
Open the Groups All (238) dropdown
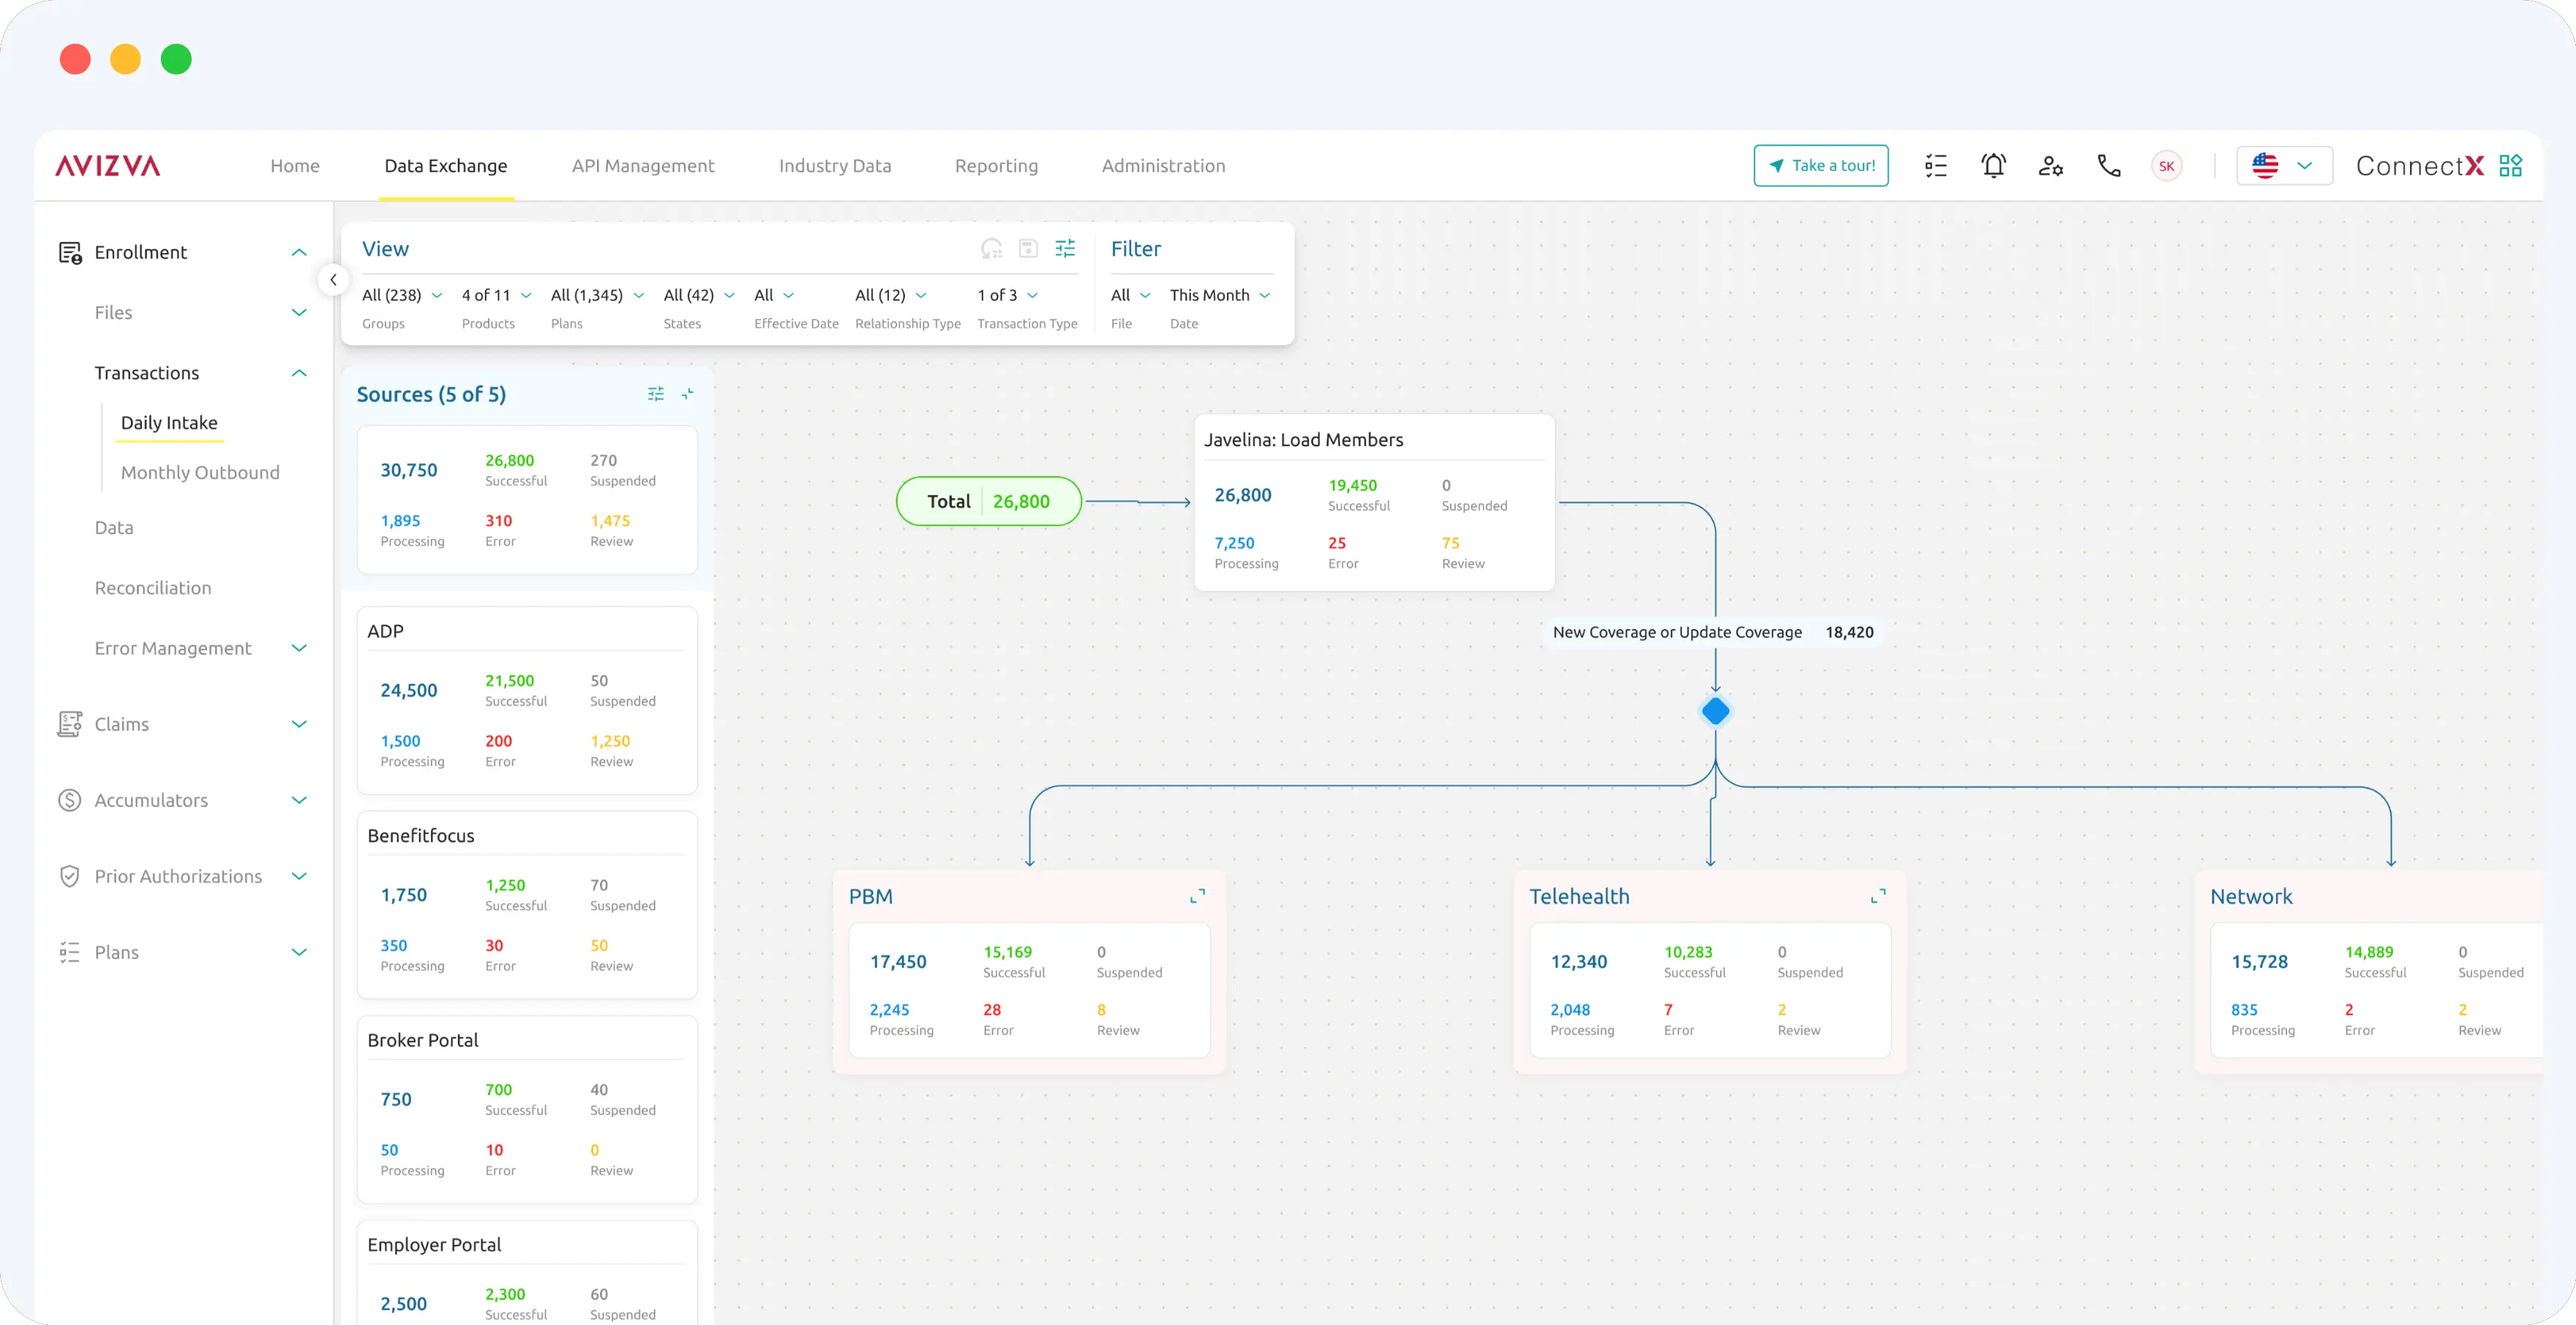[x=402, y=295]
